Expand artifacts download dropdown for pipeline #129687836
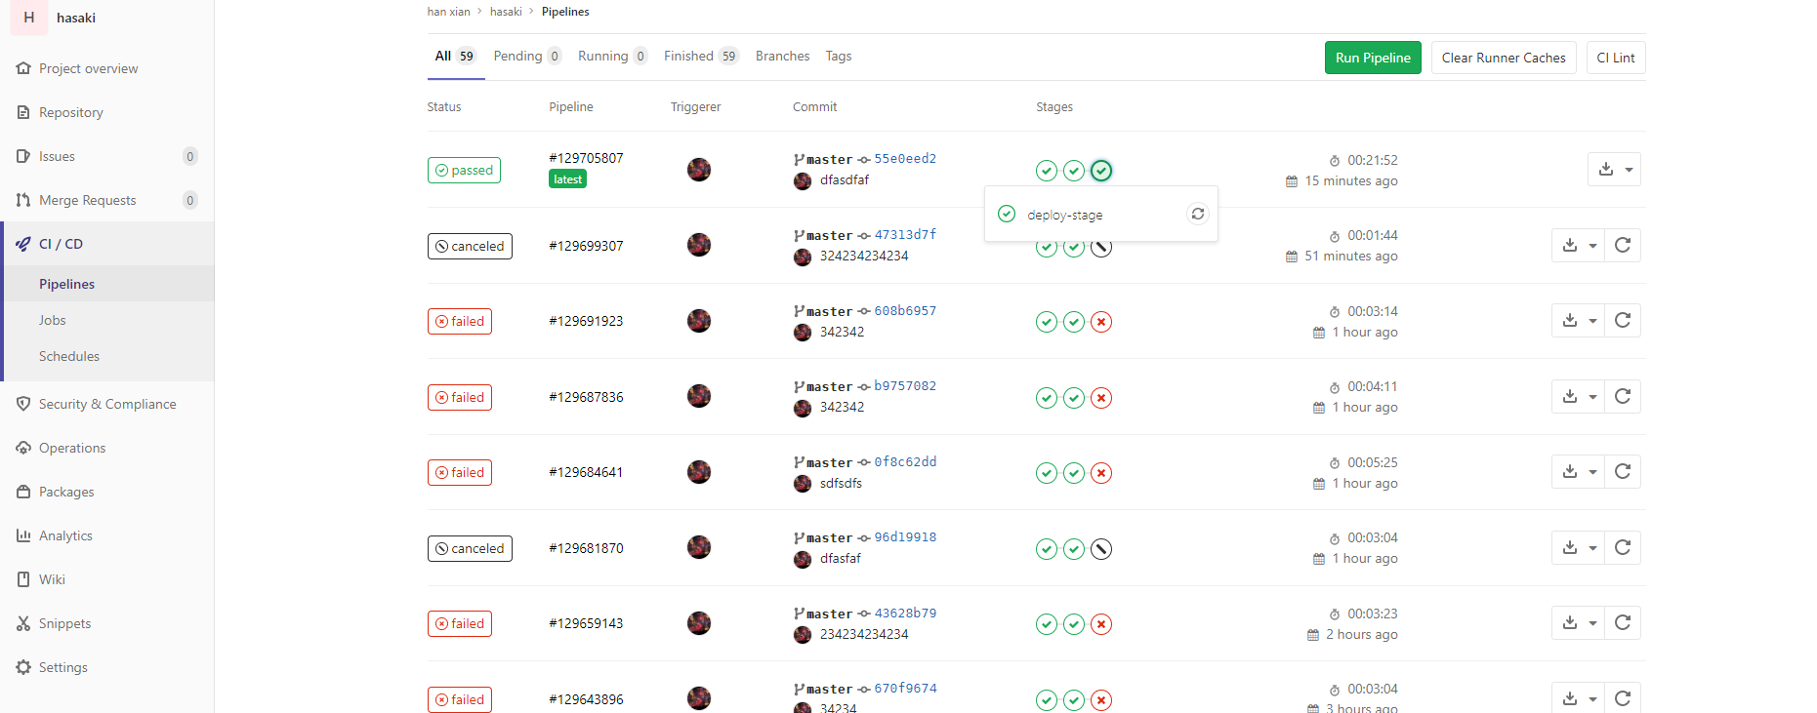 [1578, 396]
